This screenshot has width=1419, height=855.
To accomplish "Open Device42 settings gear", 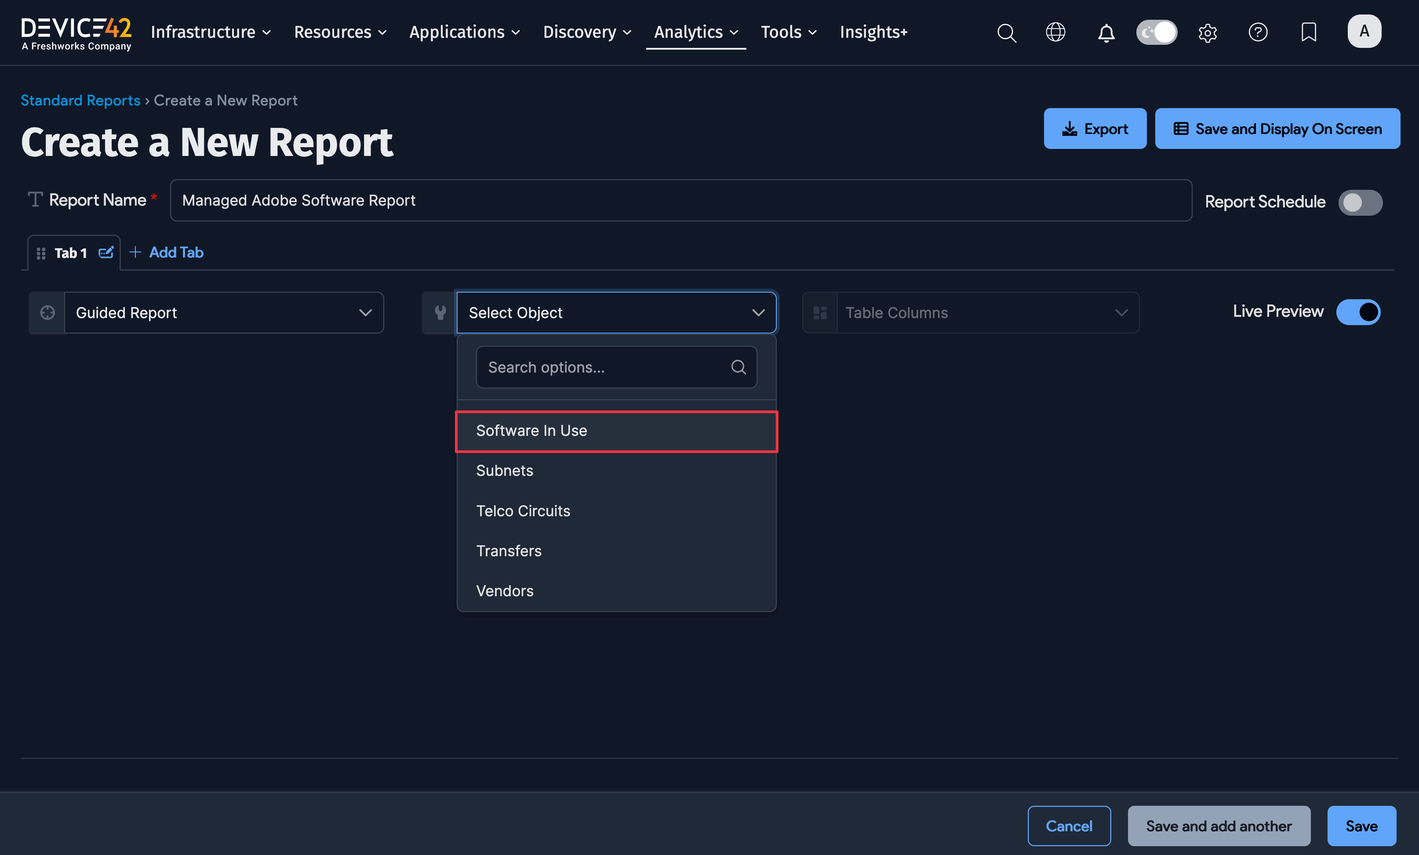I will (x=1208, y=33).
